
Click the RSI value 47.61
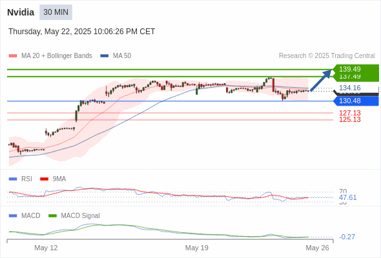[347, 197]
